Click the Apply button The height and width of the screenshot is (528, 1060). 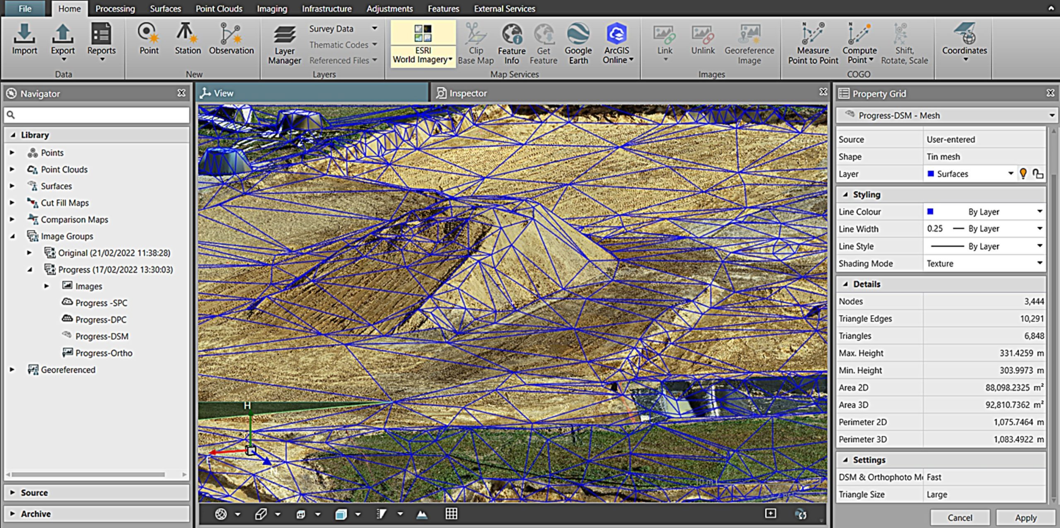click(1025, 518)
